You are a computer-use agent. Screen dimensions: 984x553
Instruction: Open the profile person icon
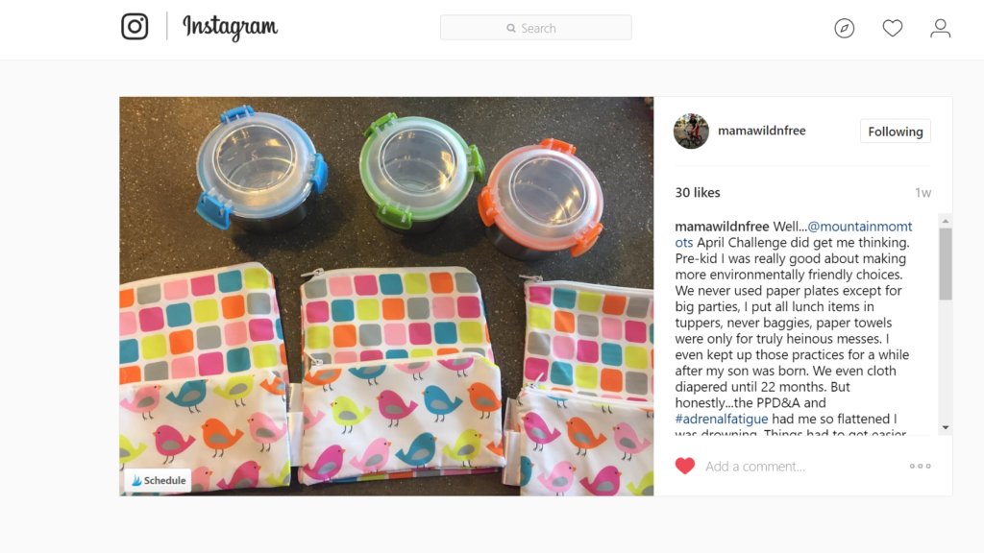940,28
